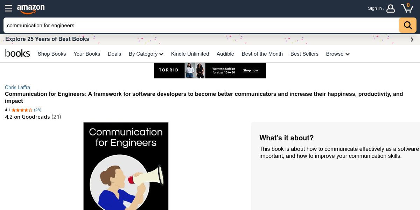Image resolution: width=420 pixels, height=210 pixels.
Task: Open Sign in link
Action: tap(376, 8)
